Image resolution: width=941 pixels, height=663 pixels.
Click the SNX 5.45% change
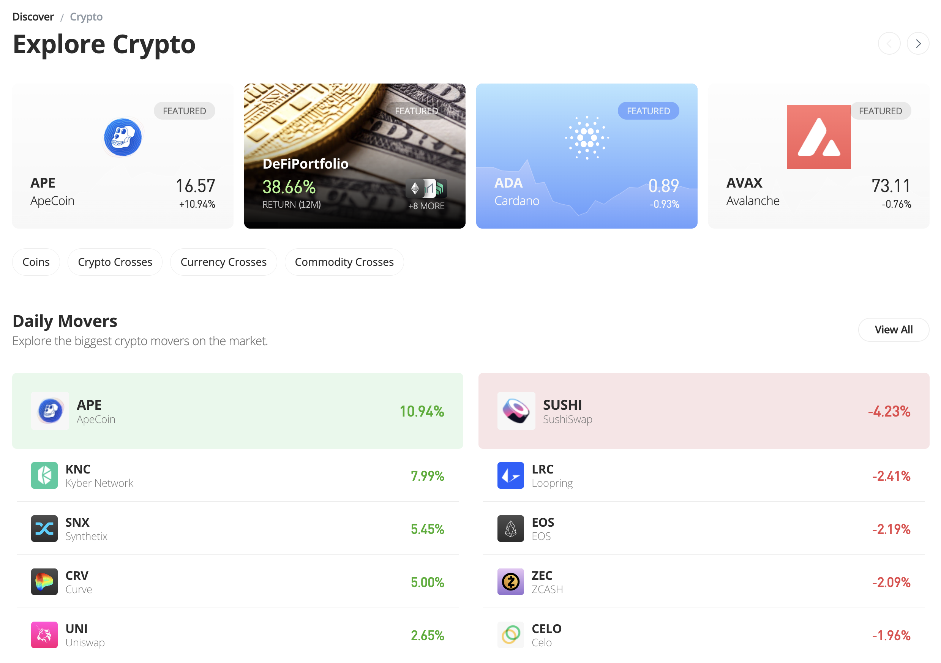[x=428, y=529]
